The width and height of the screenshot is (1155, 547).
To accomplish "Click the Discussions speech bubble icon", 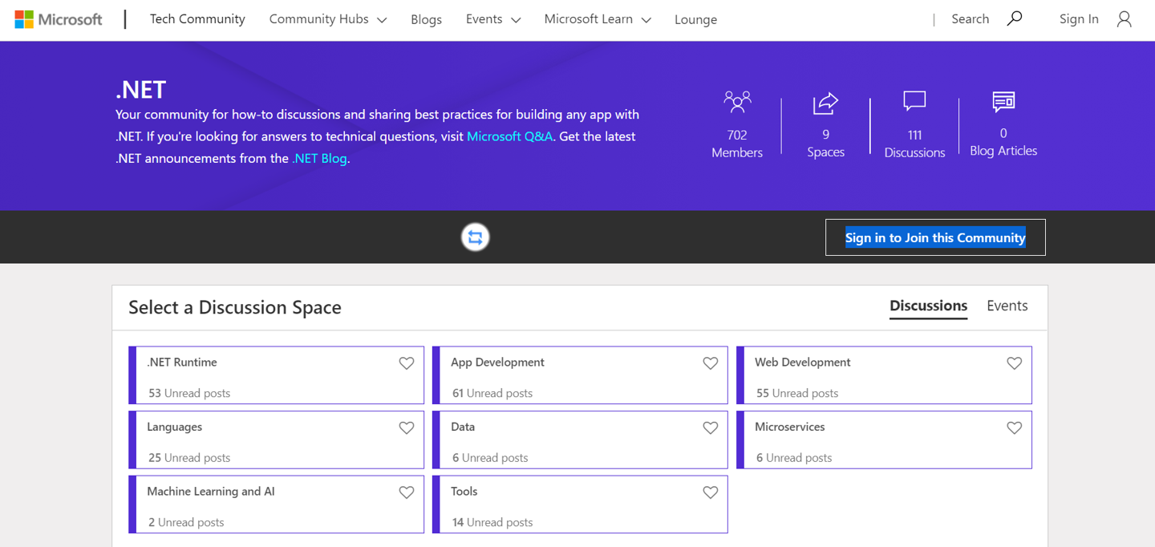I will [x=914, y=101].
